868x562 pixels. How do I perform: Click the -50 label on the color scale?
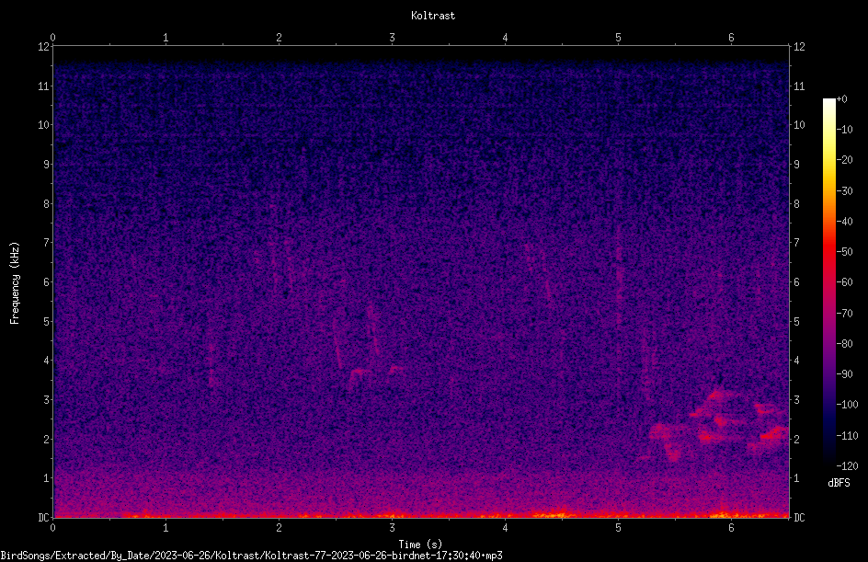point(844,252)
